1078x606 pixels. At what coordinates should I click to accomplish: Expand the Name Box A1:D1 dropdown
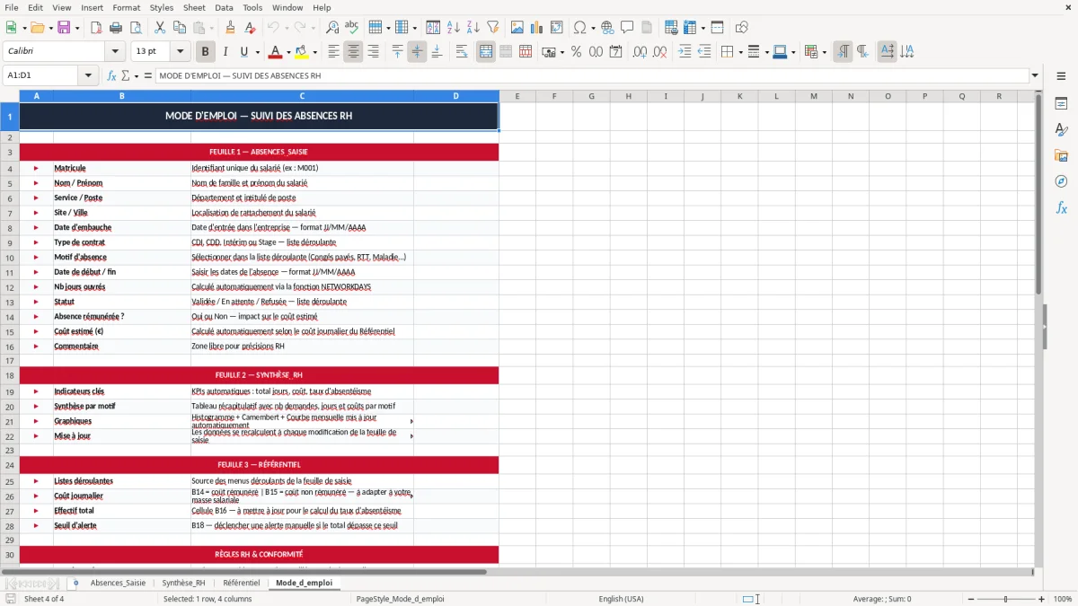pos(88,75)
